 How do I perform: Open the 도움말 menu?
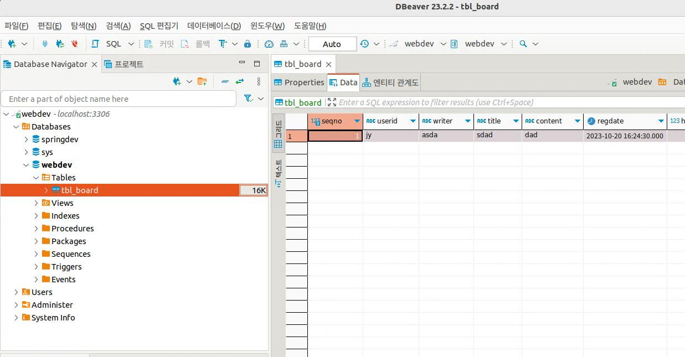pyautogui.click(x=310, y=26)
